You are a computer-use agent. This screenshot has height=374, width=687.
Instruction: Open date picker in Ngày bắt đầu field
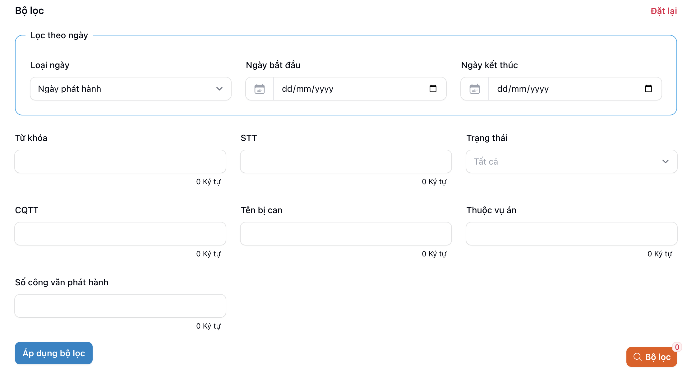(433, 89)
